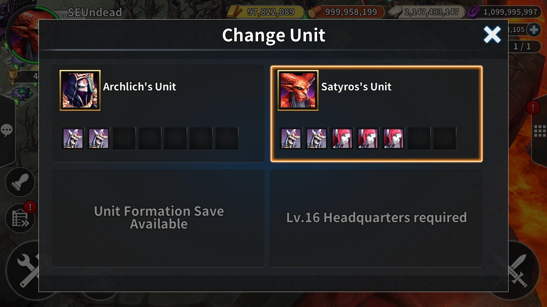Viewport: 547px width, 307px height.
Task: Select Archlich hero portrait
Action: point(80,90)
